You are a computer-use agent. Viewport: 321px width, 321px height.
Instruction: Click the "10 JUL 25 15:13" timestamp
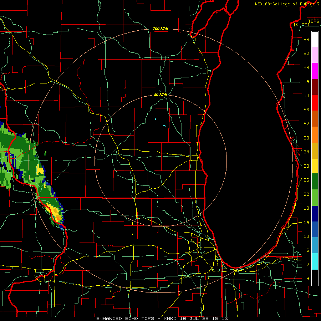click(x=204, y=319)
